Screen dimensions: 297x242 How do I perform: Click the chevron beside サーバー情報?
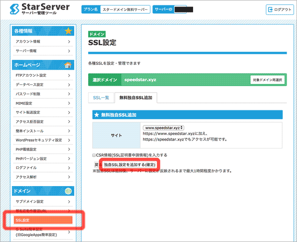[x=69, y=51]
